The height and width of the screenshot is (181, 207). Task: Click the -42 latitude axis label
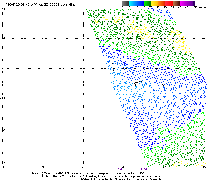tap(3, 38)
